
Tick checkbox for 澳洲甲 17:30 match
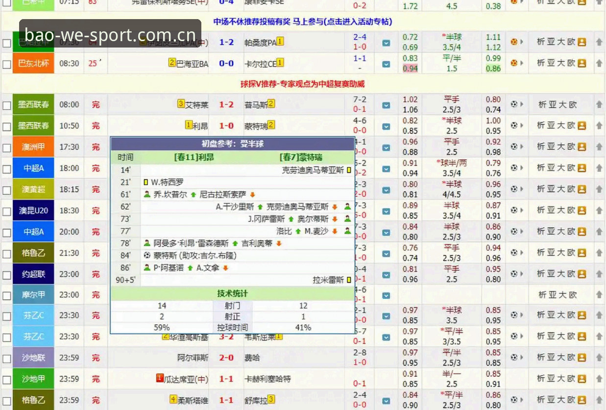pos(6,147)
